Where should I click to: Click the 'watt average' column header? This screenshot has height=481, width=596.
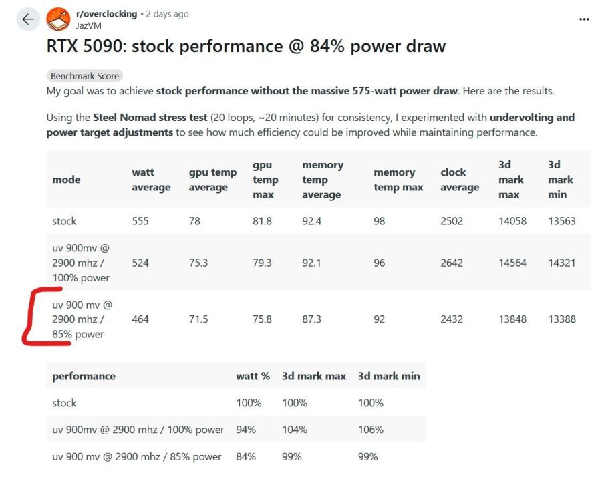(151, 180)
